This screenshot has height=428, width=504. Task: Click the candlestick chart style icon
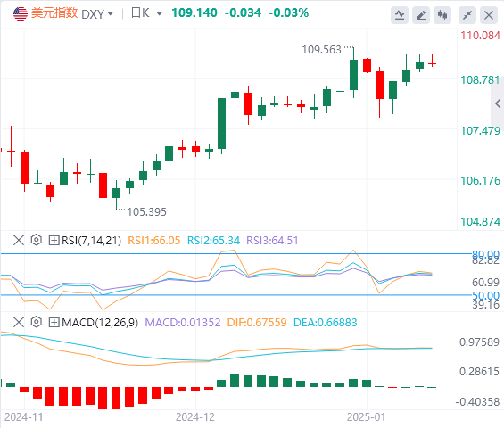point(442,15)
